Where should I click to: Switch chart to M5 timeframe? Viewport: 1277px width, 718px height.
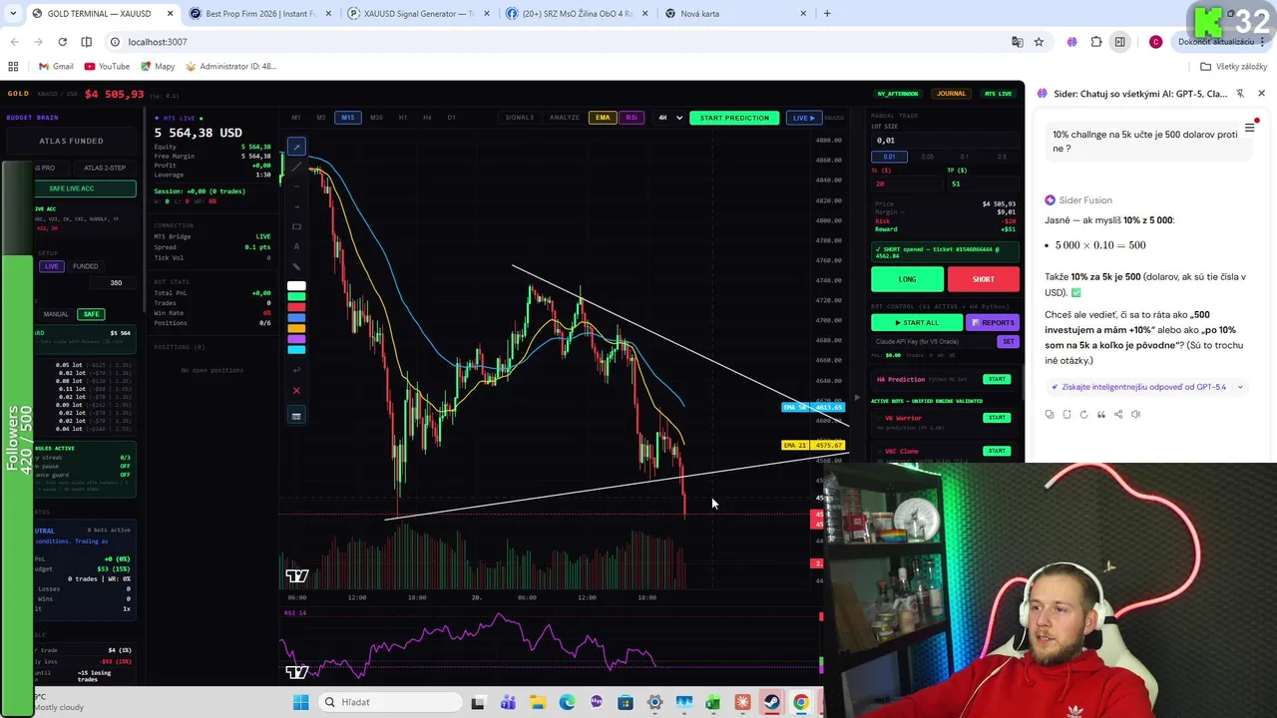321,118
